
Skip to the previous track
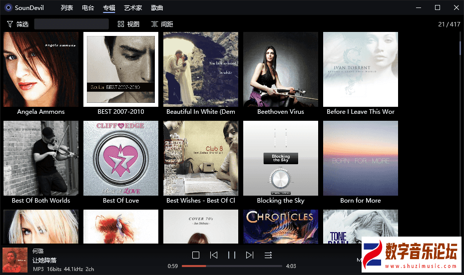coord(214,255)
